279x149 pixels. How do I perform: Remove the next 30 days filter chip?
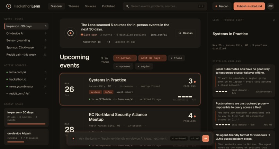[163, 58]
